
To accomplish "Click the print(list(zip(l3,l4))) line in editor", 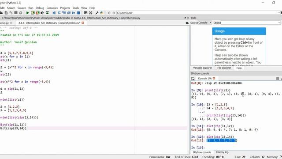I will click(19, 117).
